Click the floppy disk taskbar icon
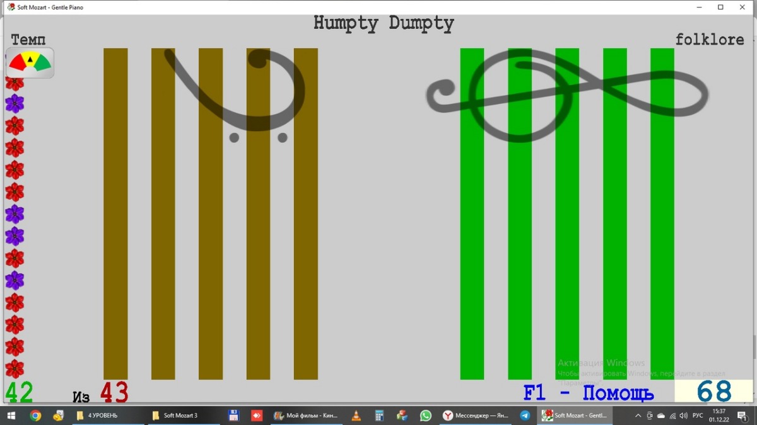 tap(233, 416)
